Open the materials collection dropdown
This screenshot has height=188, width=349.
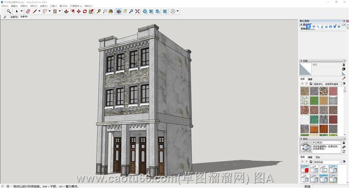pyautogui.click(x=327, y=84)
